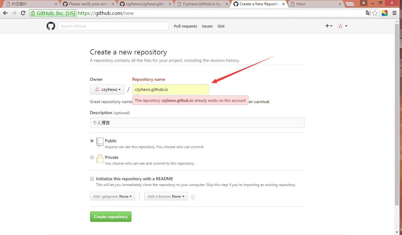
Task: Switch to Czyhexo.GitHub.io tab
Action: pyautogui.click(x=202, y=4)
